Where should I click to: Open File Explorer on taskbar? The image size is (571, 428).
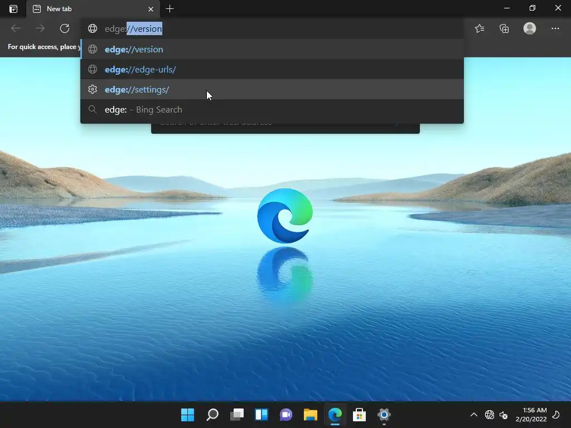[310, 415]
